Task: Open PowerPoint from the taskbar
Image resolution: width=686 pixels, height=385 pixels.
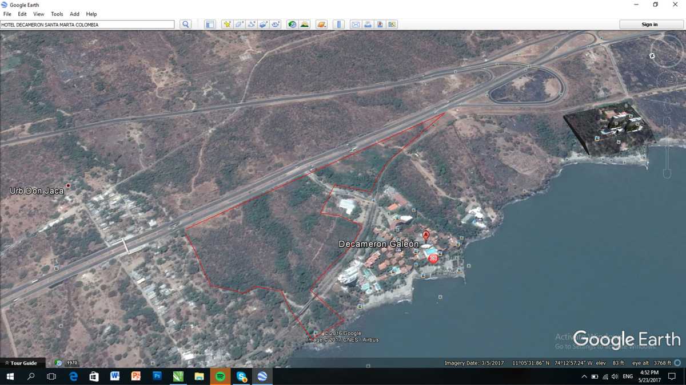Action: [x=136, y=376]
